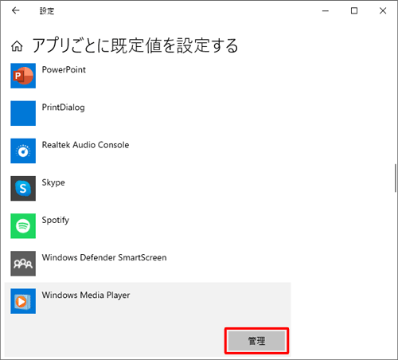Select the PrintDialog entry text
The width and height of the screenshot is (398, 360).
pos(64,108)
